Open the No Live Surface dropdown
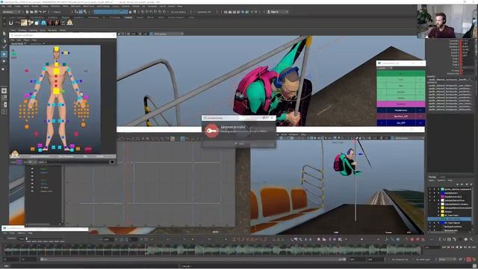 [x=179, y=12]
